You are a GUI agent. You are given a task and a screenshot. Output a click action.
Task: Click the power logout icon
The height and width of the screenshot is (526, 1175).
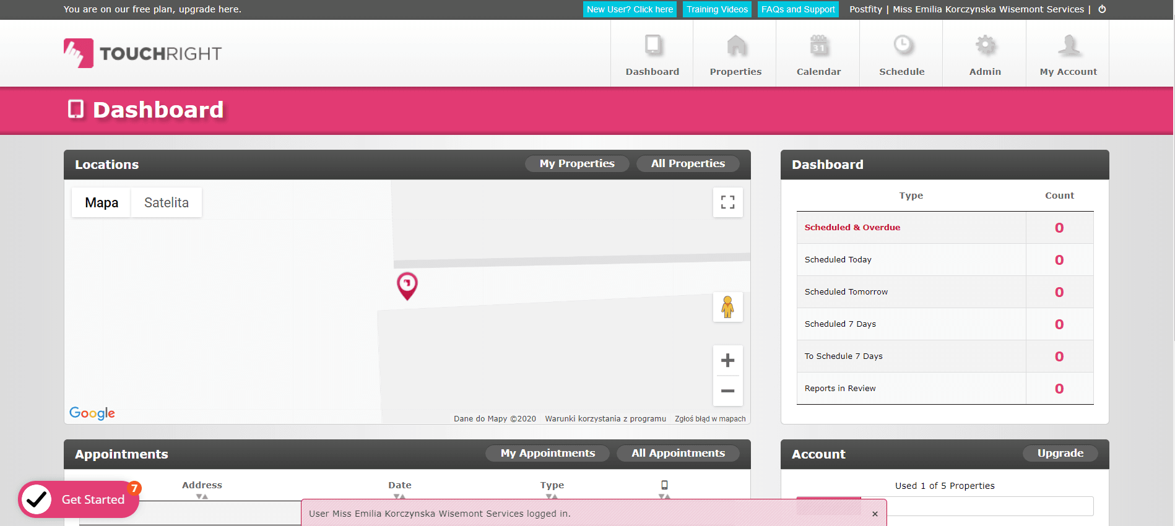1102,9
